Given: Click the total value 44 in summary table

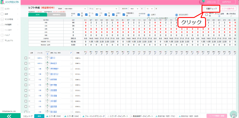Looking at the screenshot, I should click(73, 23).
